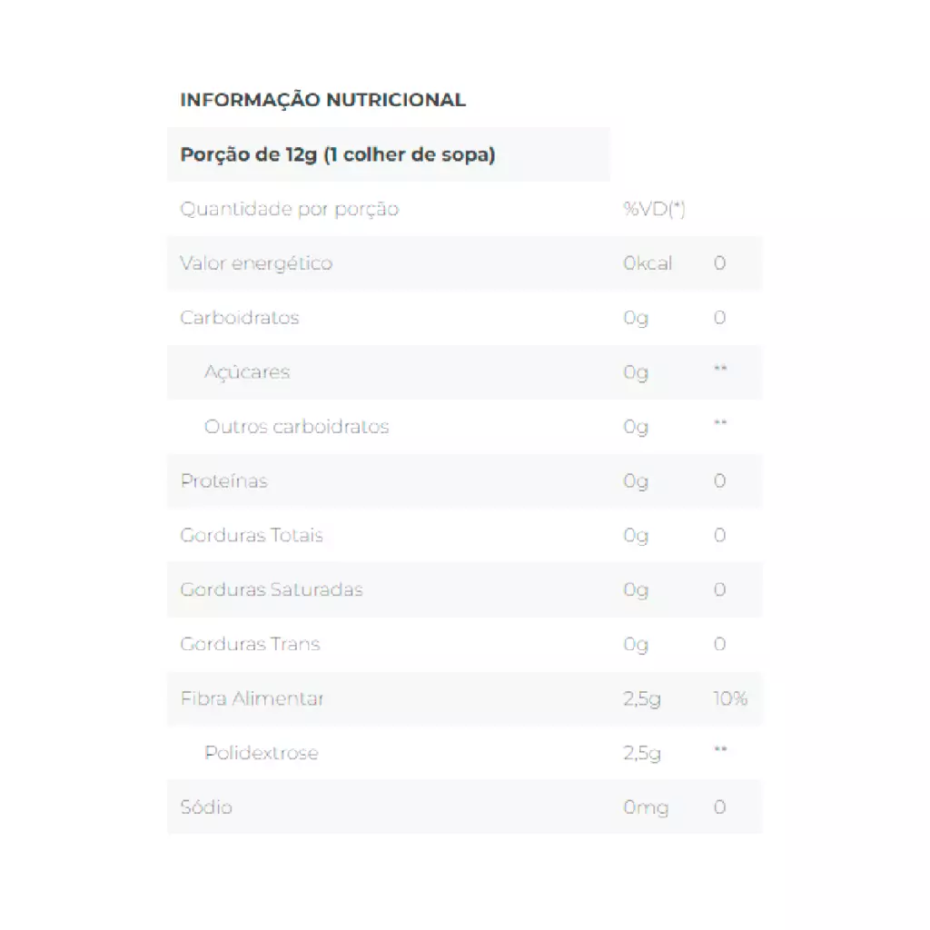
Task: Select the Carboidratos row label
Action: pos(240,318)
